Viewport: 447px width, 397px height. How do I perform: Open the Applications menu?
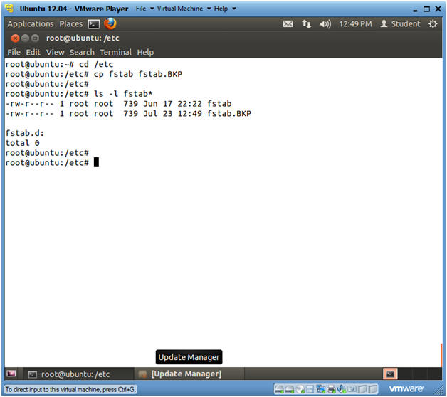(31, 24)
